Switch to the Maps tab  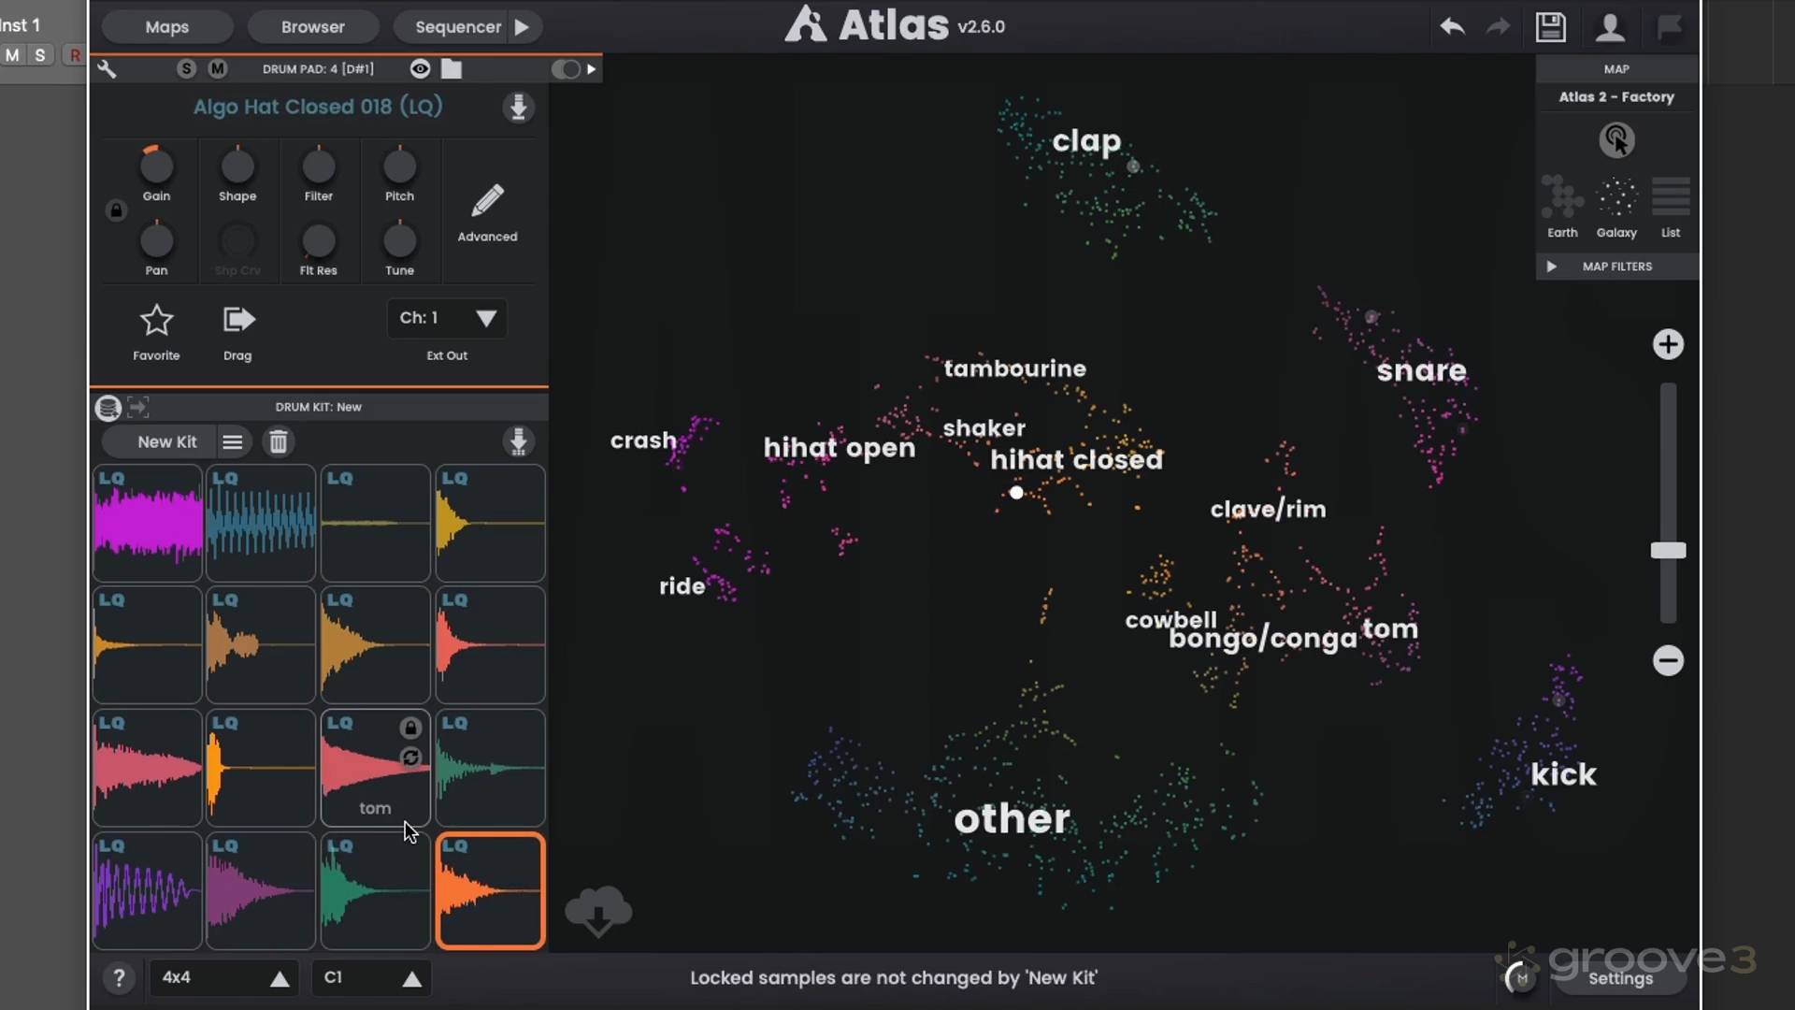166,27
